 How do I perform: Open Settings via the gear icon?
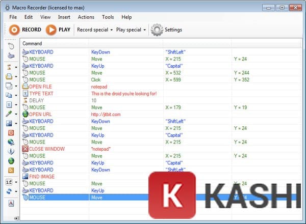(x=157, y=30)
